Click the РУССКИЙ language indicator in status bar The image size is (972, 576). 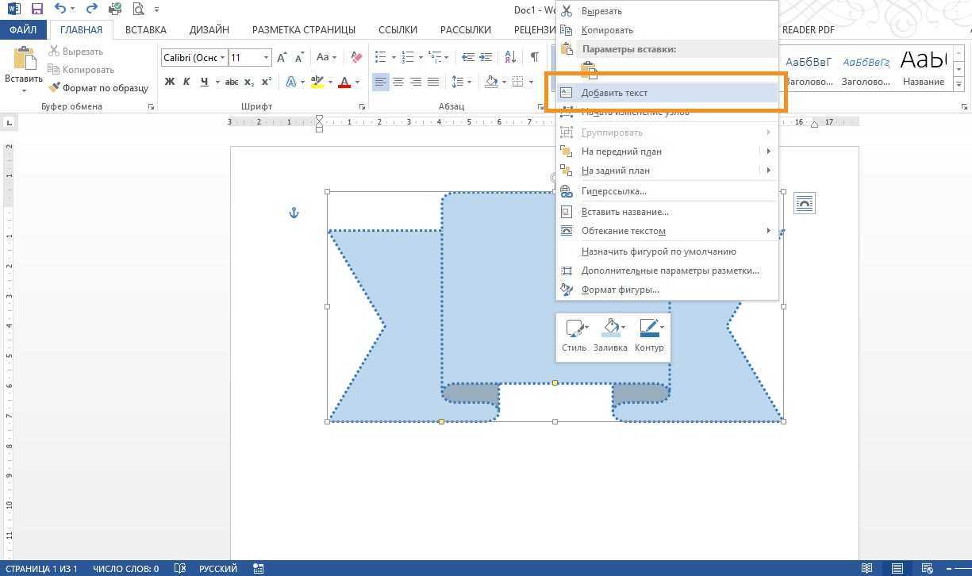coord(218,568)
